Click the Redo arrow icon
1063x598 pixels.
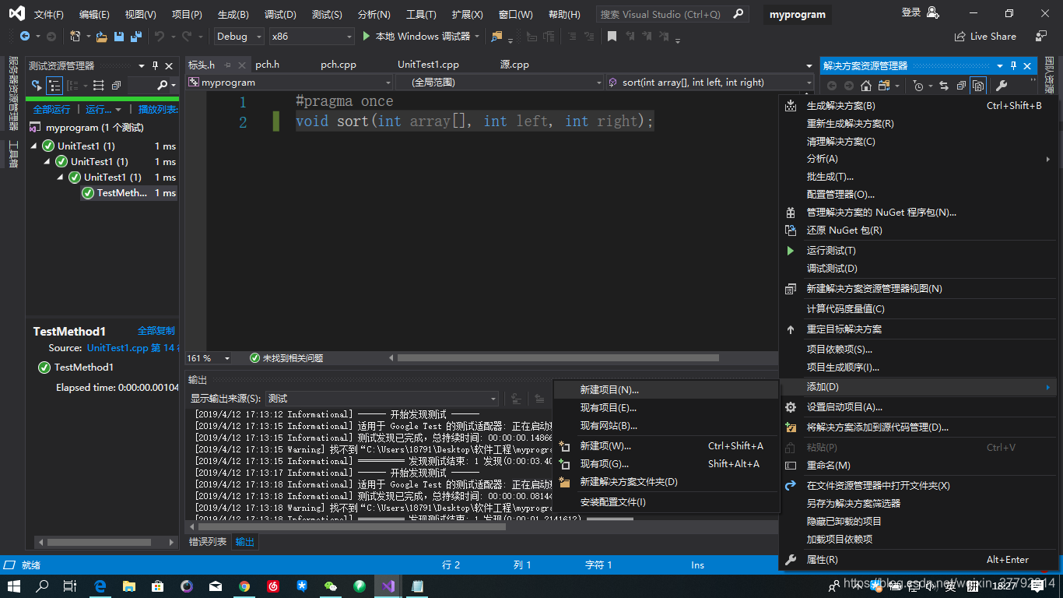tap(187, 36)
